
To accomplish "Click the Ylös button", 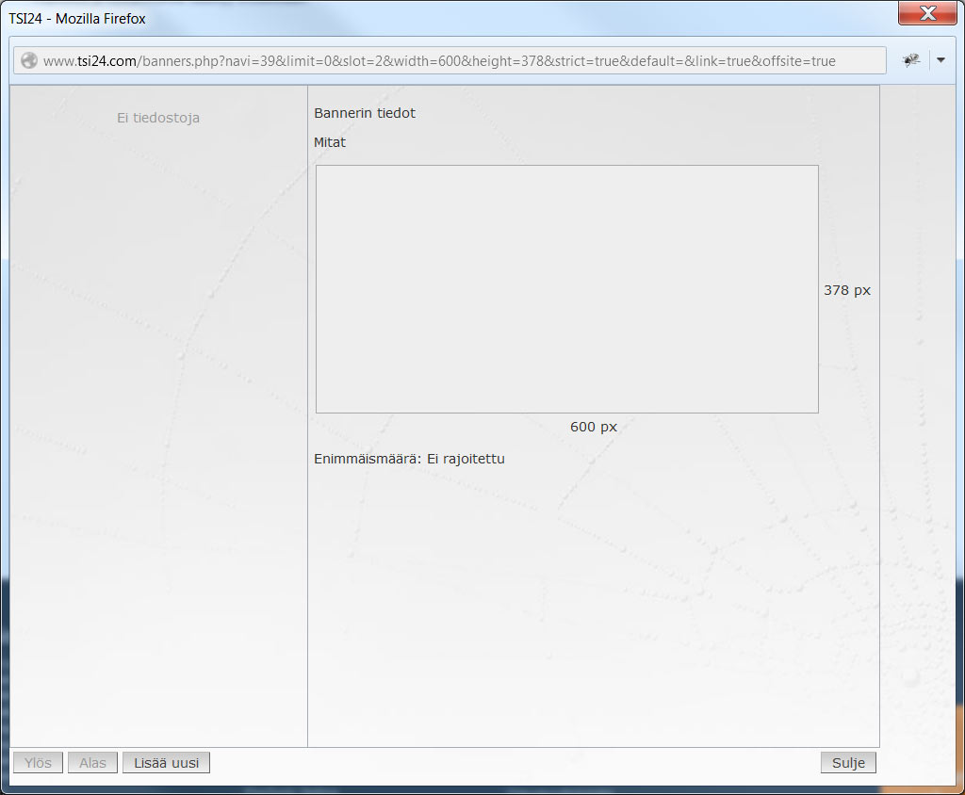I will tap(38, 763).
